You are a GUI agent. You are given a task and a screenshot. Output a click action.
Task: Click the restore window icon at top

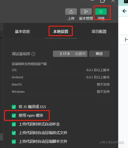[x=102, y=1]
